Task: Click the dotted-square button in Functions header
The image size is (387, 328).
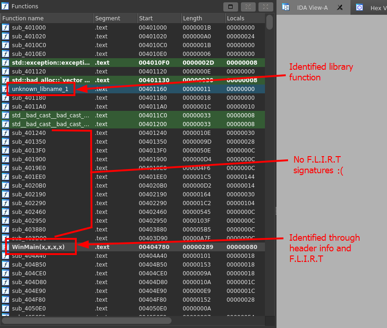Action: 248,7
